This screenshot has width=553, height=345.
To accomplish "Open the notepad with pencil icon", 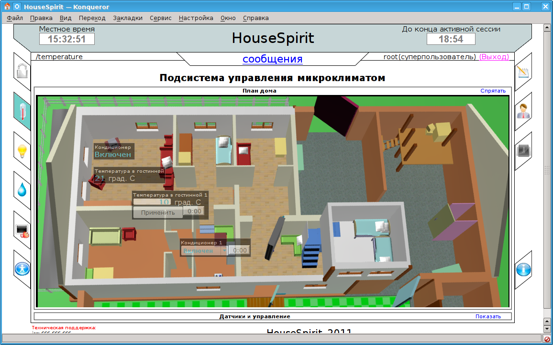I will tap(523, 72).
